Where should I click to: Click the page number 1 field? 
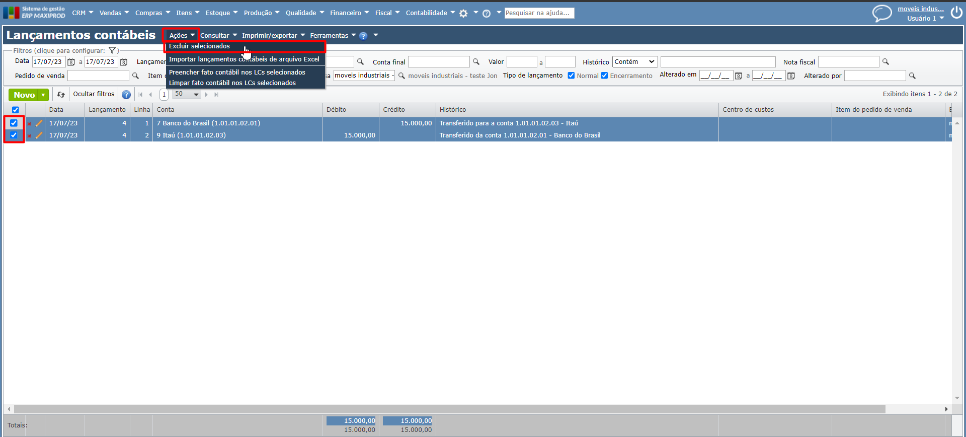tap(164, 95)
